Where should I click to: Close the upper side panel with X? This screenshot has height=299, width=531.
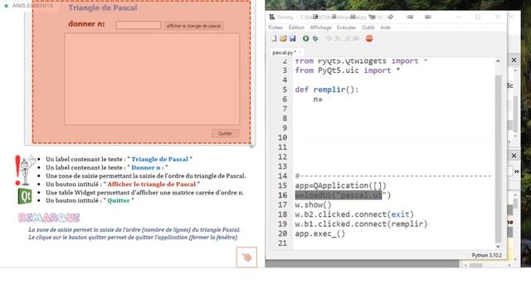pyautogui.click(x=514, y=60)
